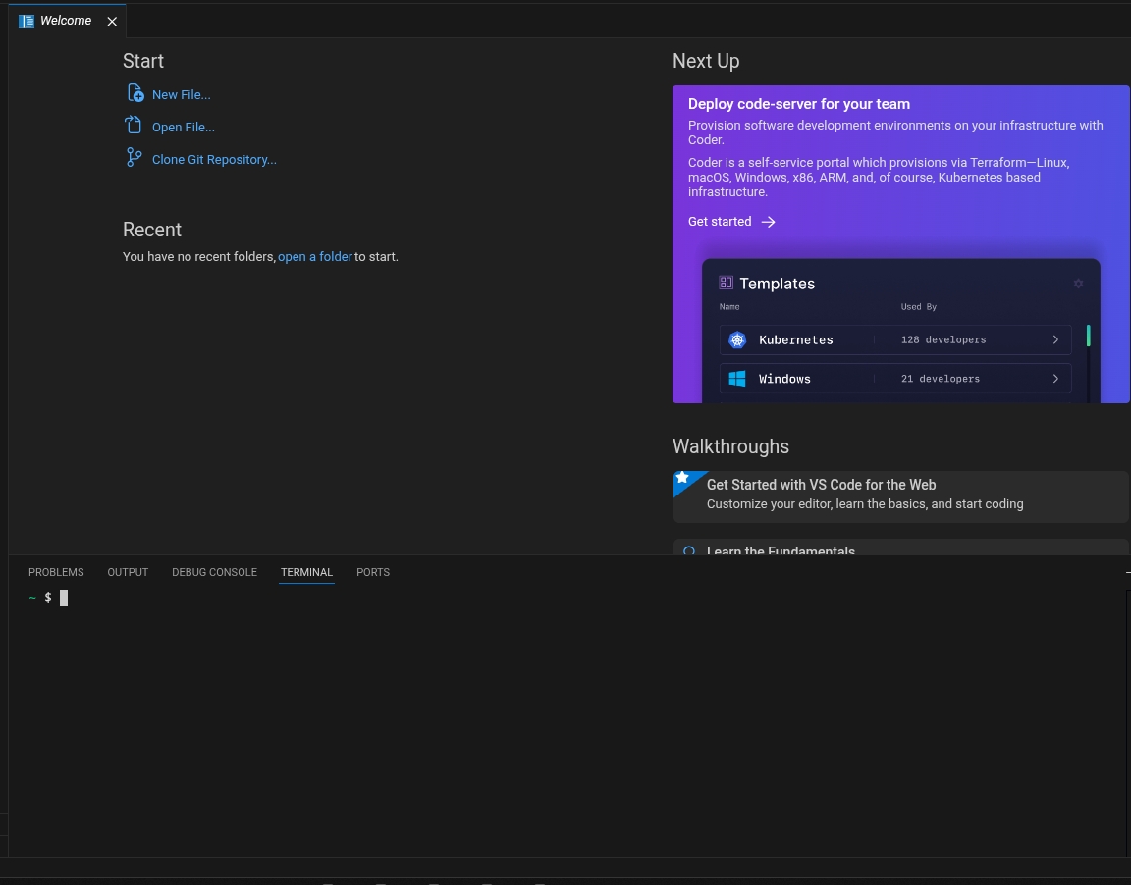Image resolution: width=1131 pixels, height=885 pixels.
Task: Click the Windows template logo
Action: pos(737,379)
